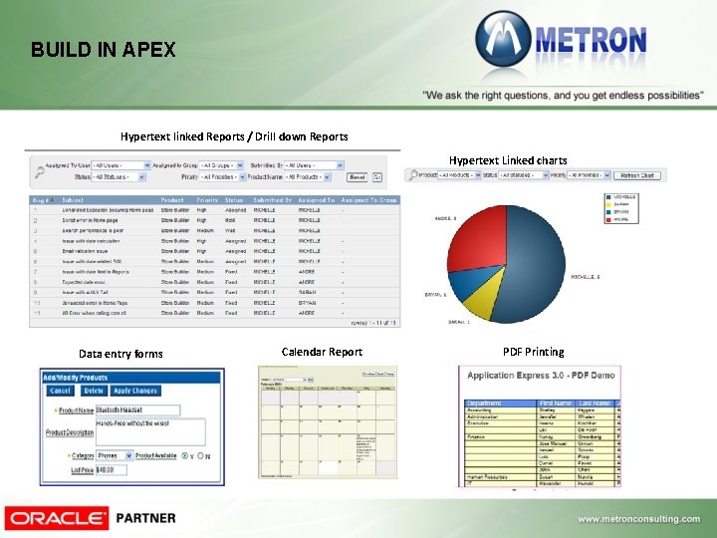The width and height of the screenshot is (717, 538).
Task: Click the 'Script error in Home page' row
Action: (214, 220)
